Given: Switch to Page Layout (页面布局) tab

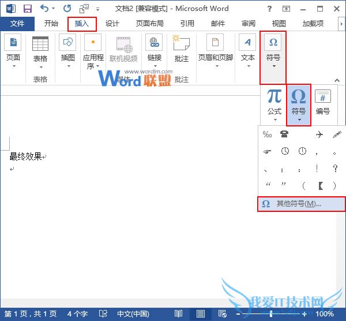Looking at the screenshot, I should click(149, 24).
